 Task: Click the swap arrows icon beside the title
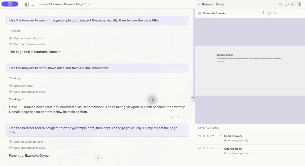click(x=33, y=4)
